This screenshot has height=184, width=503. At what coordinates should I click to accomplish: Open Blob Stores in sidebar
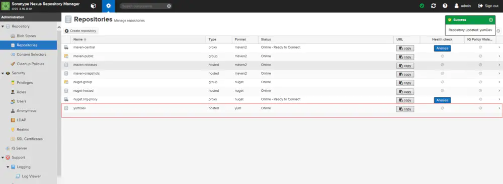(x=26, y=36)
